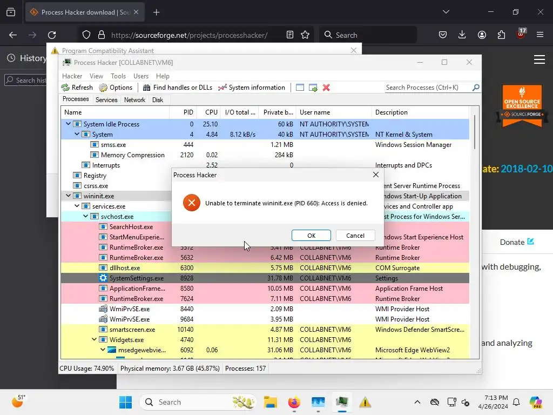
Task: Open the Hacker menu
Action: coord(72,76)
